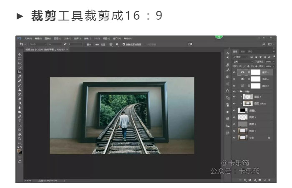This screenshot has height=188, width=292.
Task: Toggle visibility of the layer group folder
Action: (234, 91)
